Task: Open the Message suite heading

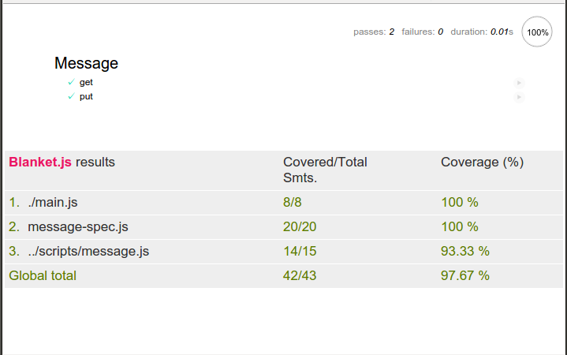Action: (86, 63)
